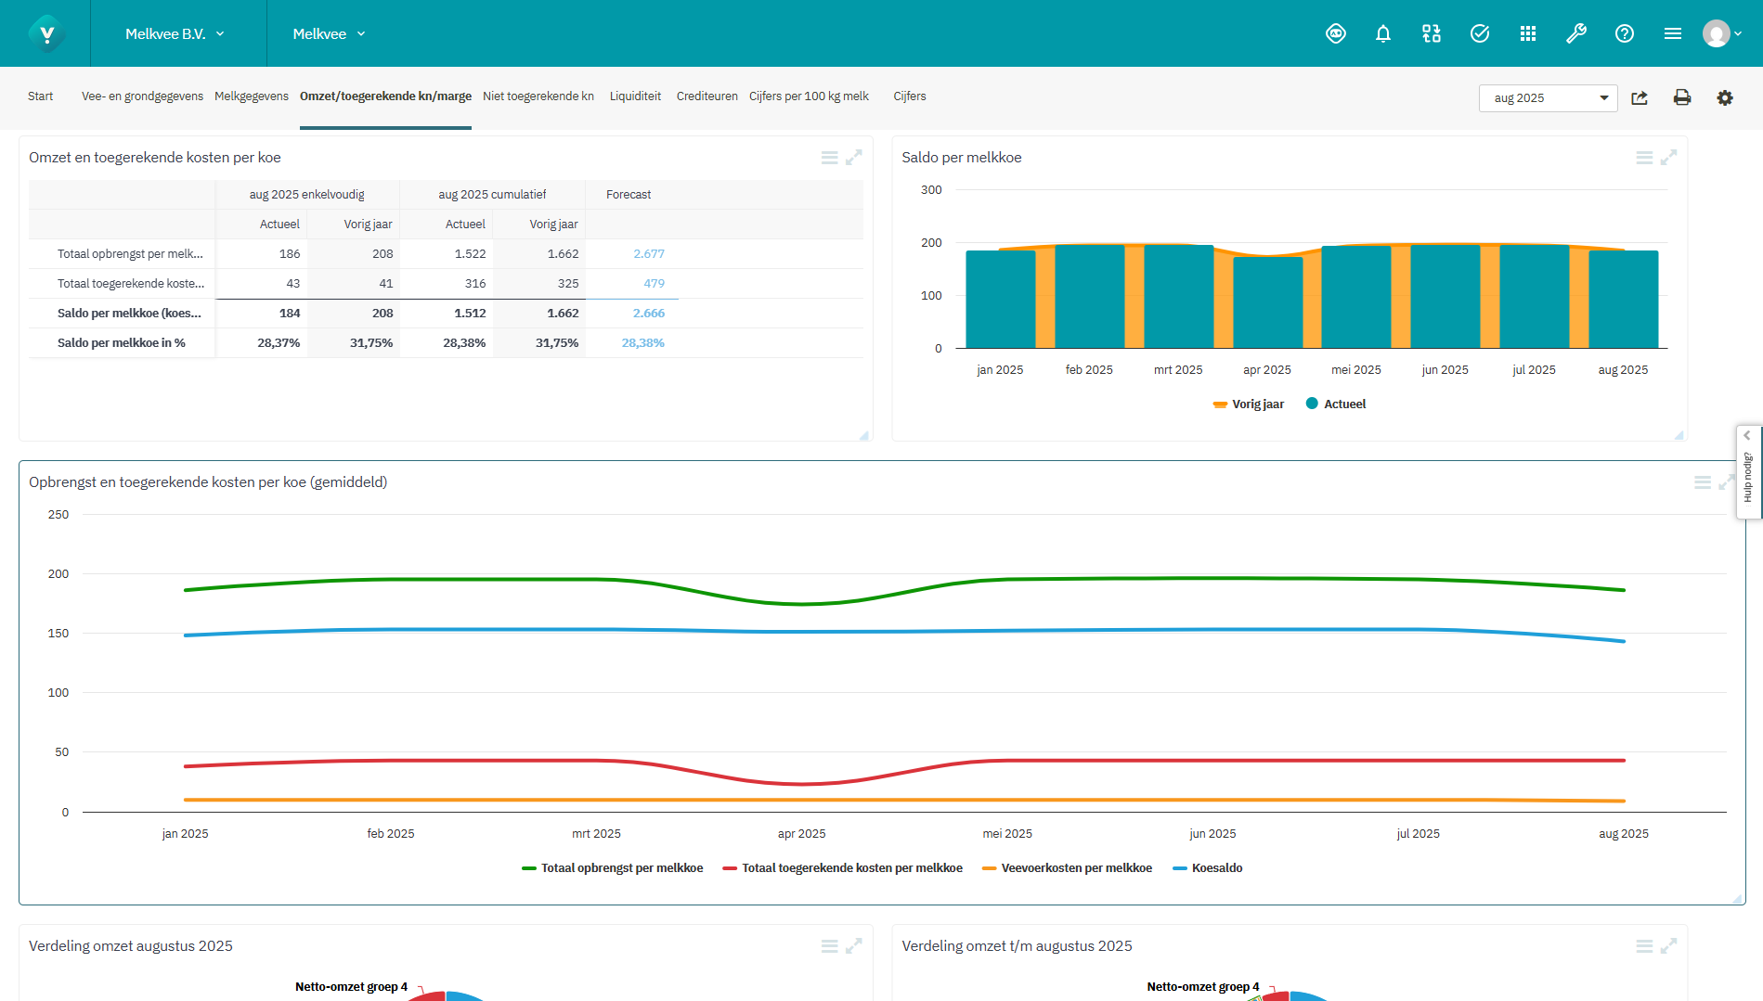Open dashboard settings gear icon
The height and width of the screenshot is (1001, 1763).
(1724, 97)
